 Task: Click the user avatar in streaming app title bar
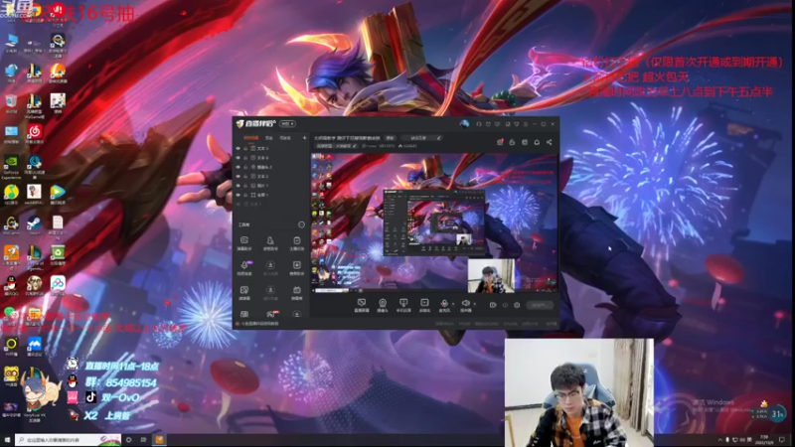(x=464, y=123)
